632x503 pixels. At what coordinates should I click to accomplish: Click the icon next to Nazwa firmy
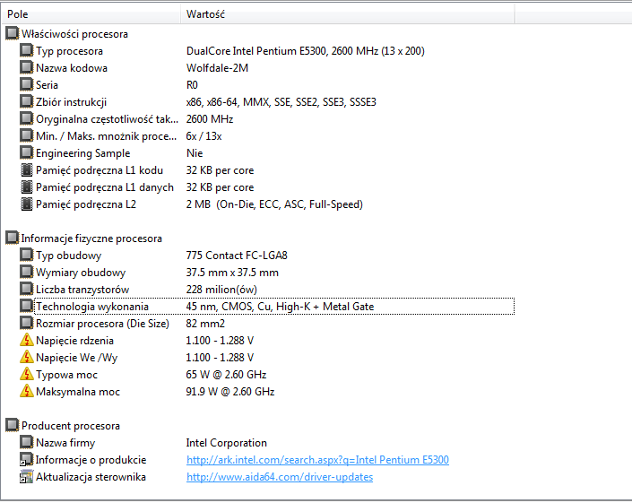[27, 443]
